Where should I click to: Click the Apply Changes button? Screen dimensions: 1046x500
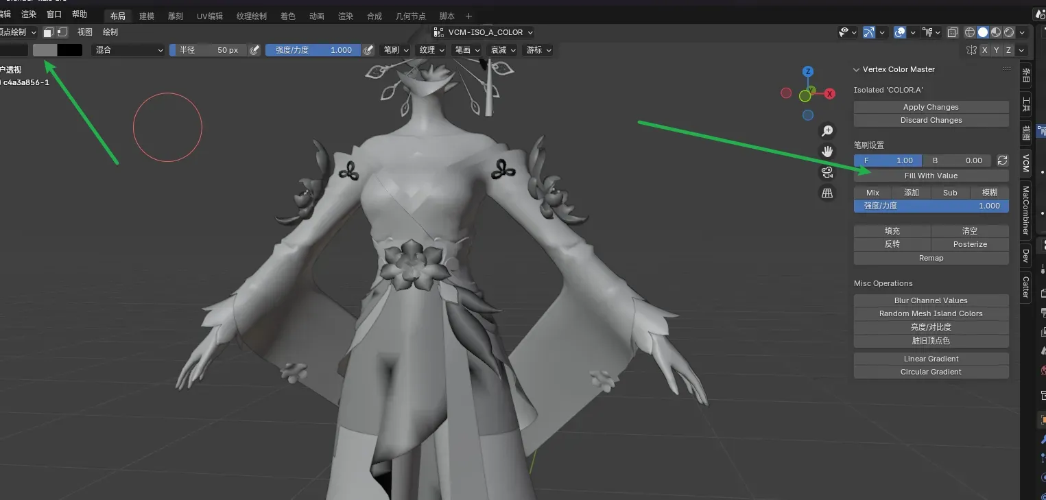[x=931, y=107]
